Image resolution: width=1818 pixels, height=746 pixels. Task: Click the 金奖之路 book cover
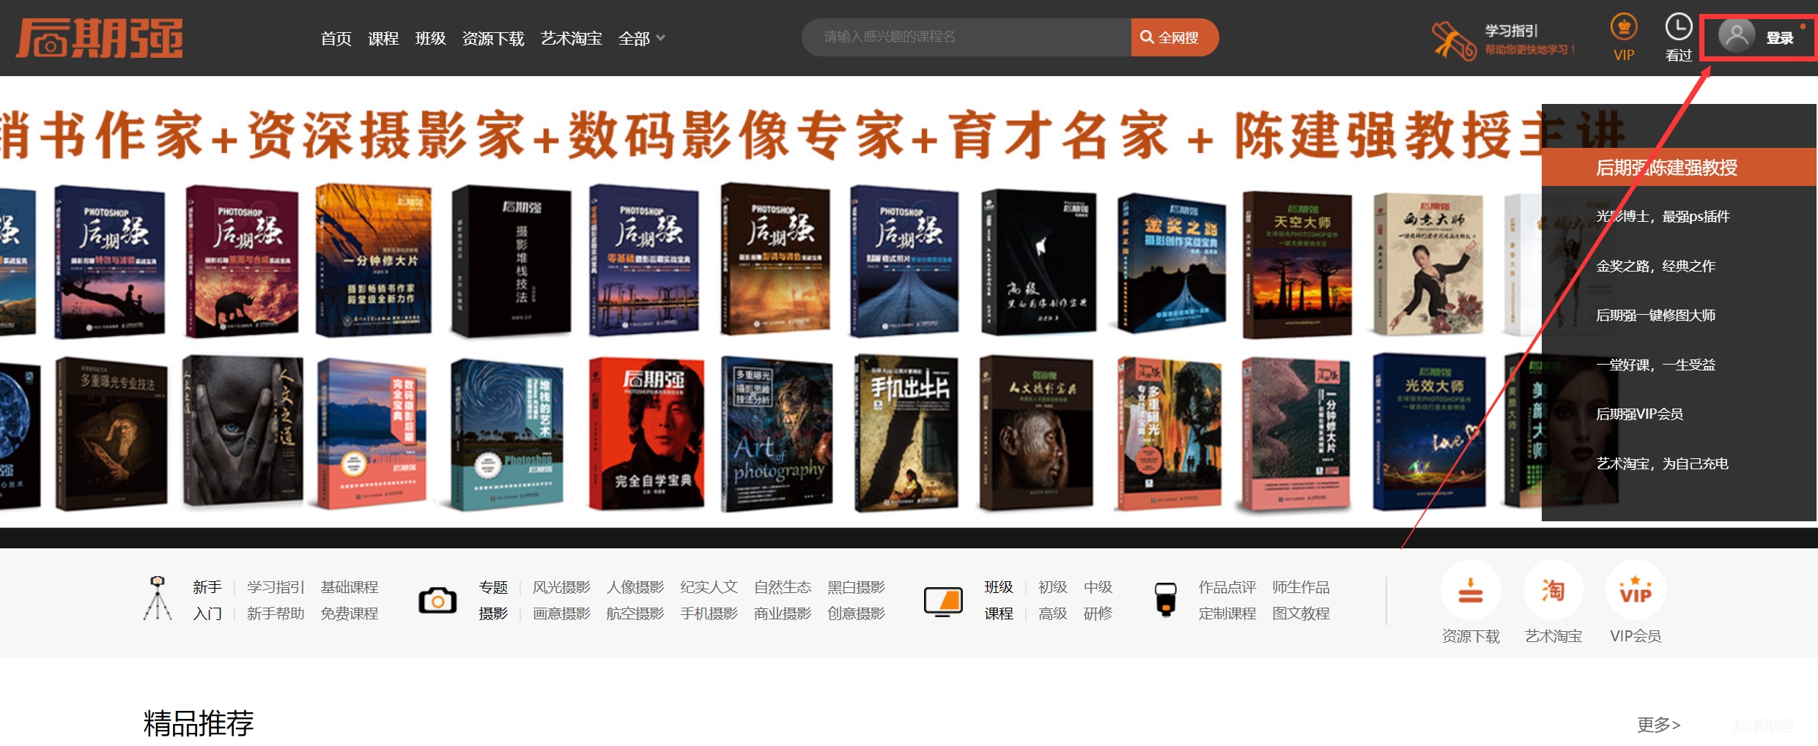[1170, 264]
